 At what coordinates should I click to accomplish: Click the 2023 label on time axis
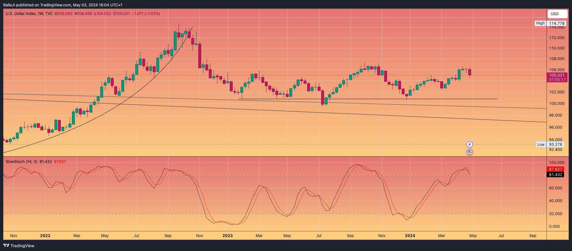pos(228,236)
